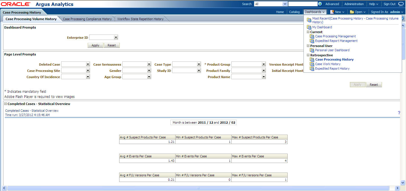Click the My Dashboard icon
The height and width of the screenshot is (191, 406).
[309, 27]
